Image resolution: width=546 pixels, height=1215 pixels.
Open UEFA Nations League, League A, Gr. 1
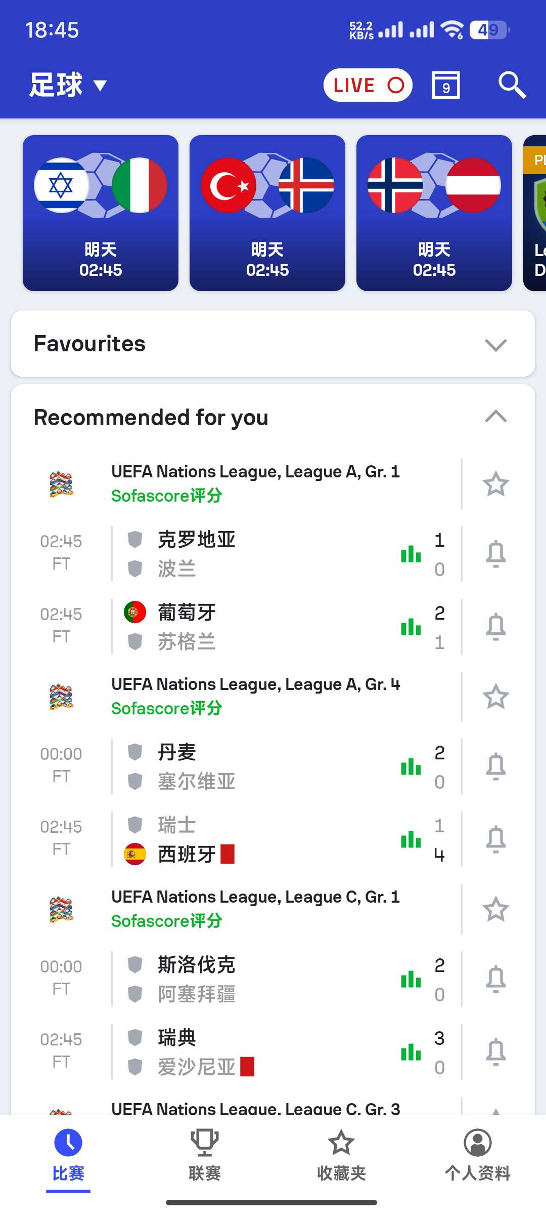[255, 472]
